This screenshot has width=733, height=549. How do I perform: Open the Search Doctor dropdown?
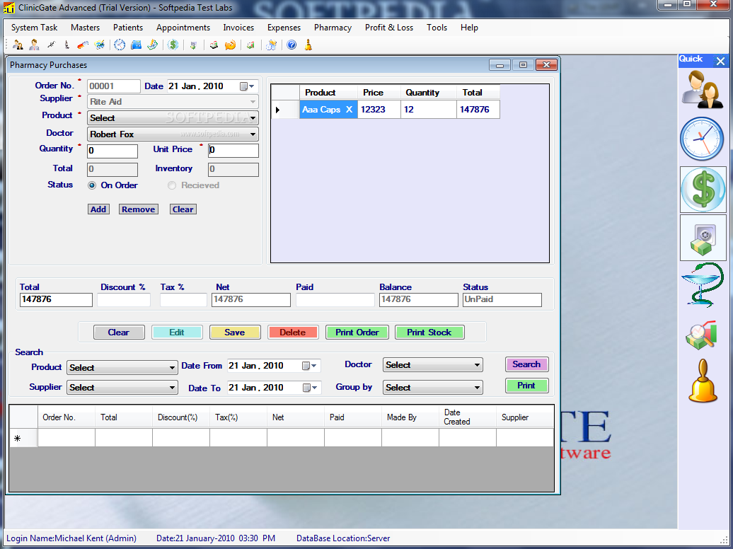point(477,365)
